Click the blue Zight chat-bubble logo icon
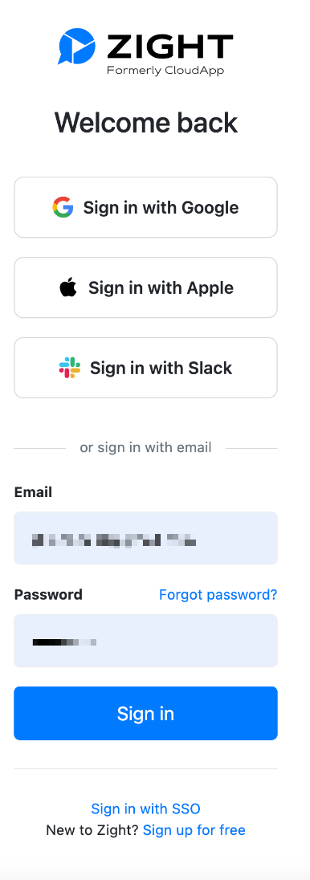This screenshot has width=310, height=880. coord(76,46)
